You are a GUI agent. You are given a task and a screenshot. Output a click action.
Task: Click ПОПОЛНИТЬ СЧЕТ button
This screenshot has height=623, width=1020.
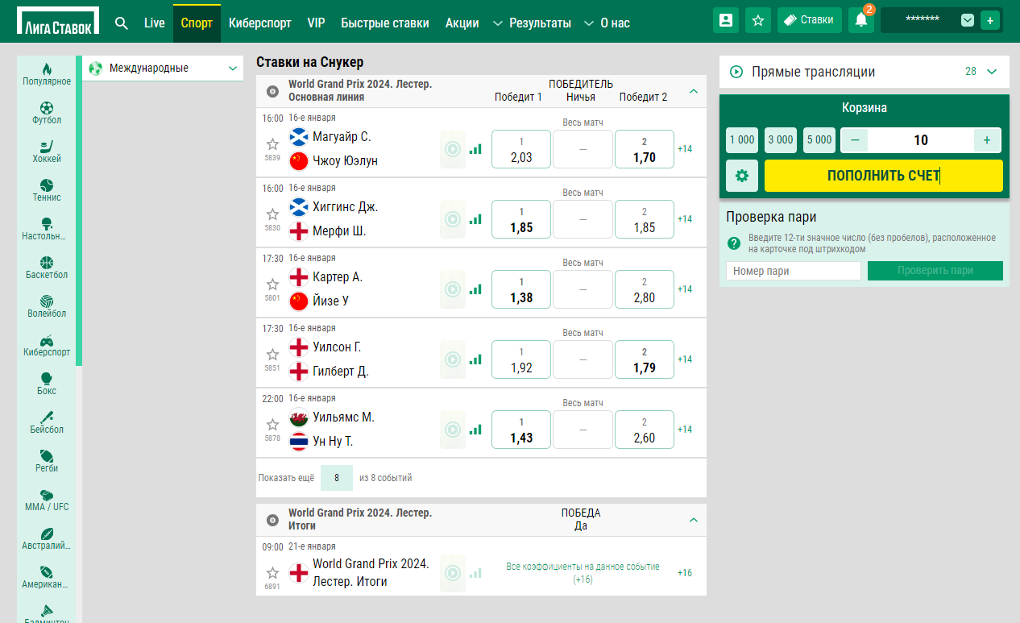click(884, 176)
